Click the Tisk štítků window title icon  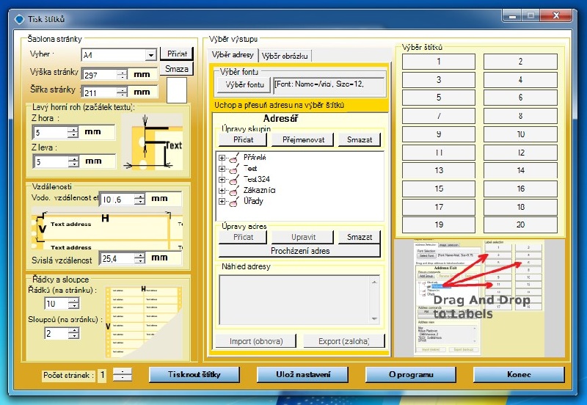coord(19,19)
